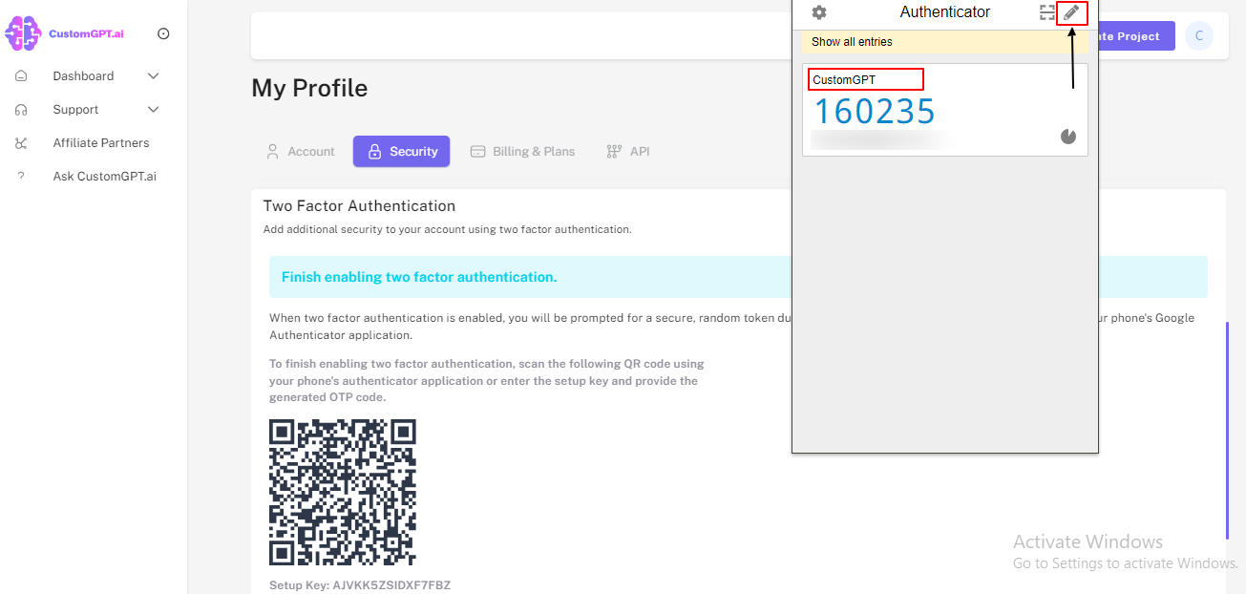The image size is (1246, 594).
Task: Select the QR scan icon in Authenticator
Action: pyautogui.click(x=1046, y=12)
